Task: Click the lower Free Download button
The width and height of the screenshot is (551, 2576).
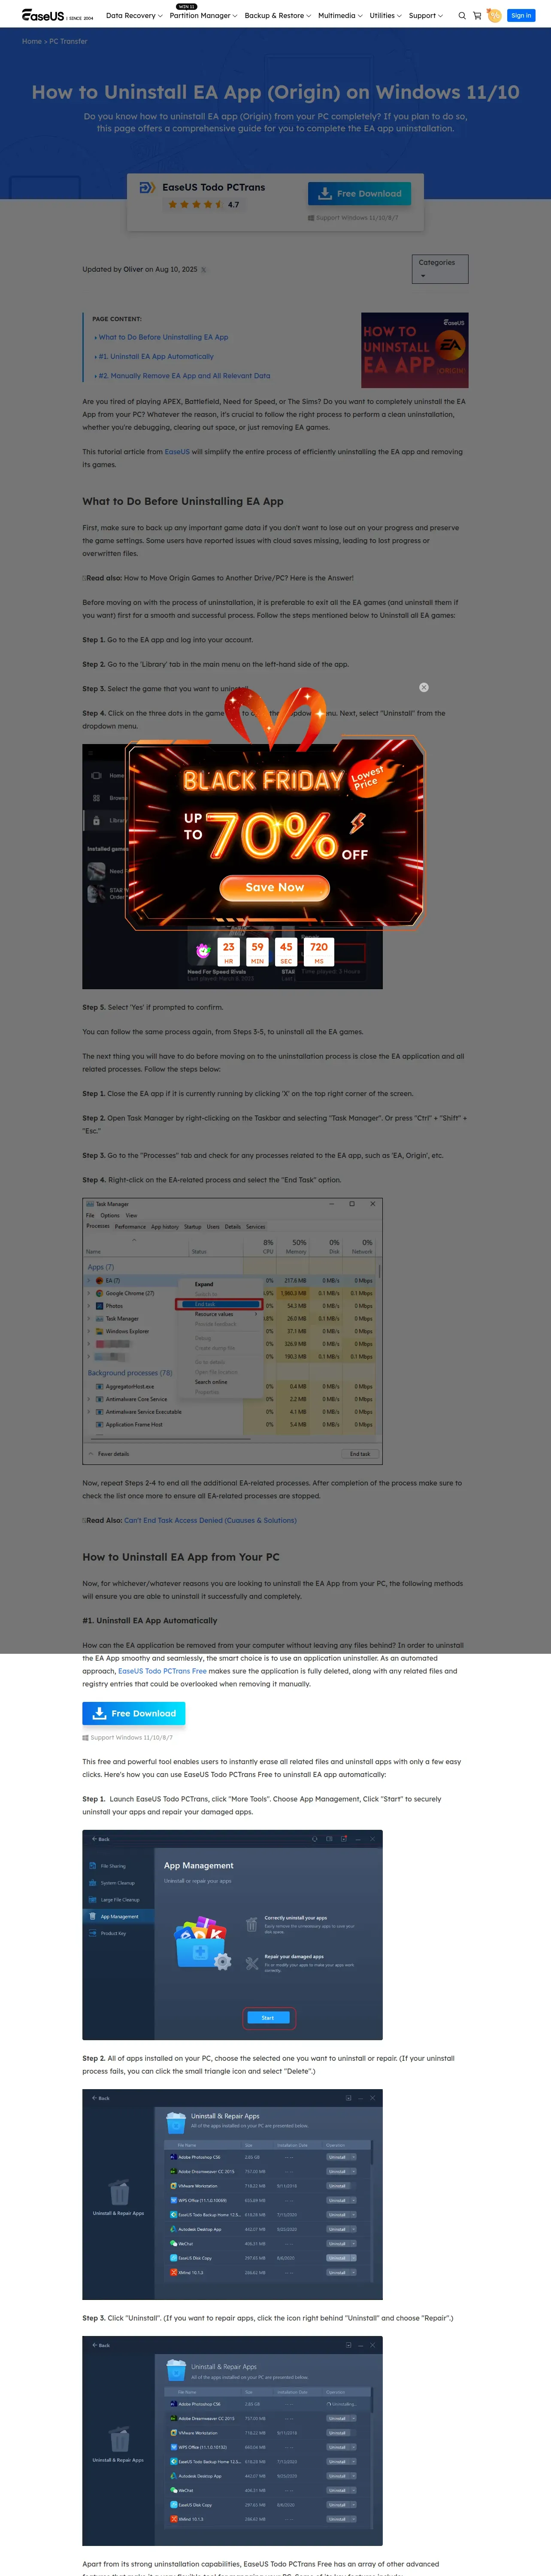Action: (x=134, y=1713)
